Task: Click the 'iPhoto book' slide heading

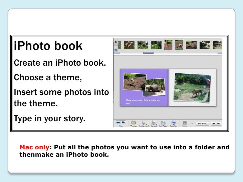Action: (x=48, y=46)
